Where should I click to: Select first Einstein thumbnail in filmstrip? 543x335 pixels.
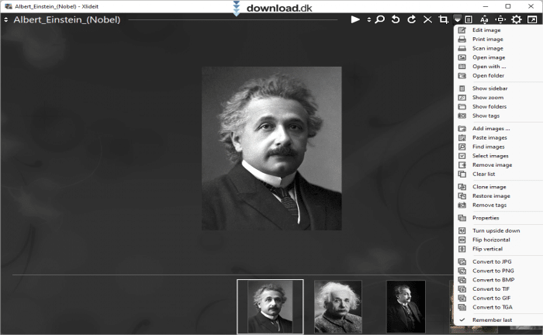[270, 306]
